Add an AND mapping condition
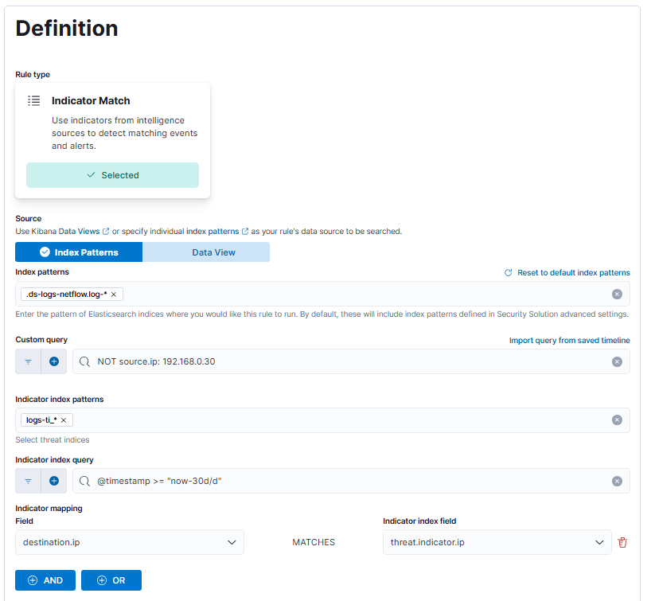Image resolution: width=651 pixels, height=601 pixels. click(45, 580)
